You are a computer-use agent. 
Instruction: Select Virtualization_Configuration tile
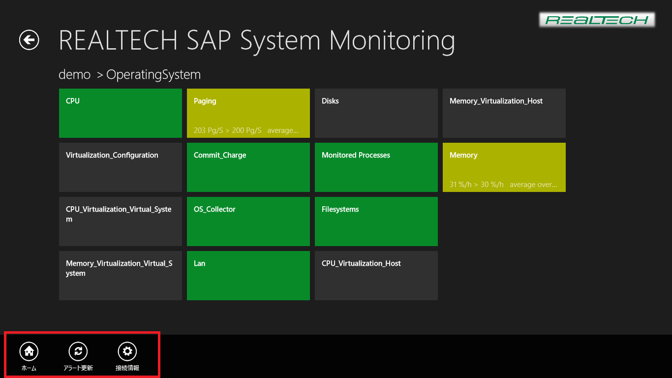click(121, 167)
